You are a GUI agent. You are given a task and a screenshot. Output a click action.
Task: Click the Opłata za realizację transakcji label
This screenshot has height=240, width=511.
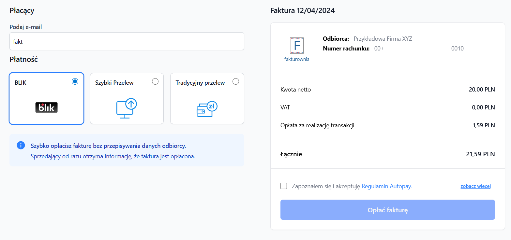coord(317,125)
